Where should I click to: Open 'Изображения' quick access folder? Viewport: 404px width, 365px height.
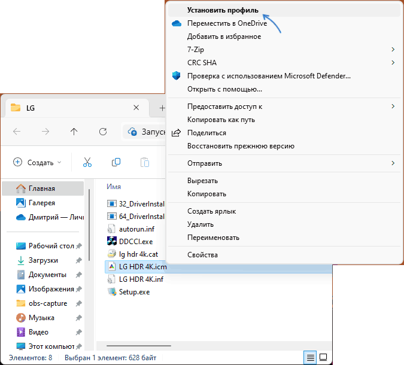click(x=42, y=289)
